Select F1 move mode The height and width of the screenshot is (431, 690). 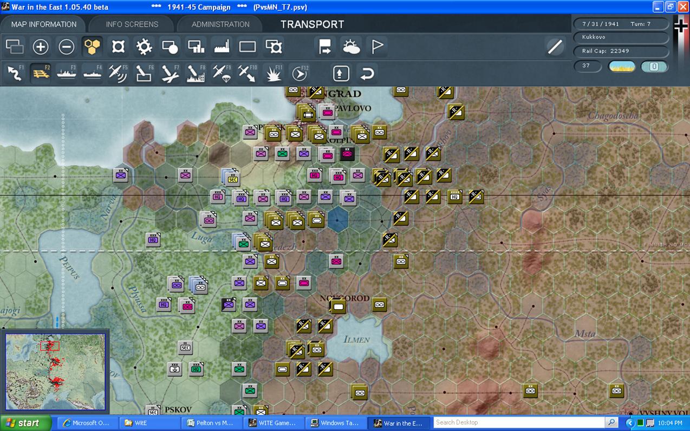tap(15, 73)
